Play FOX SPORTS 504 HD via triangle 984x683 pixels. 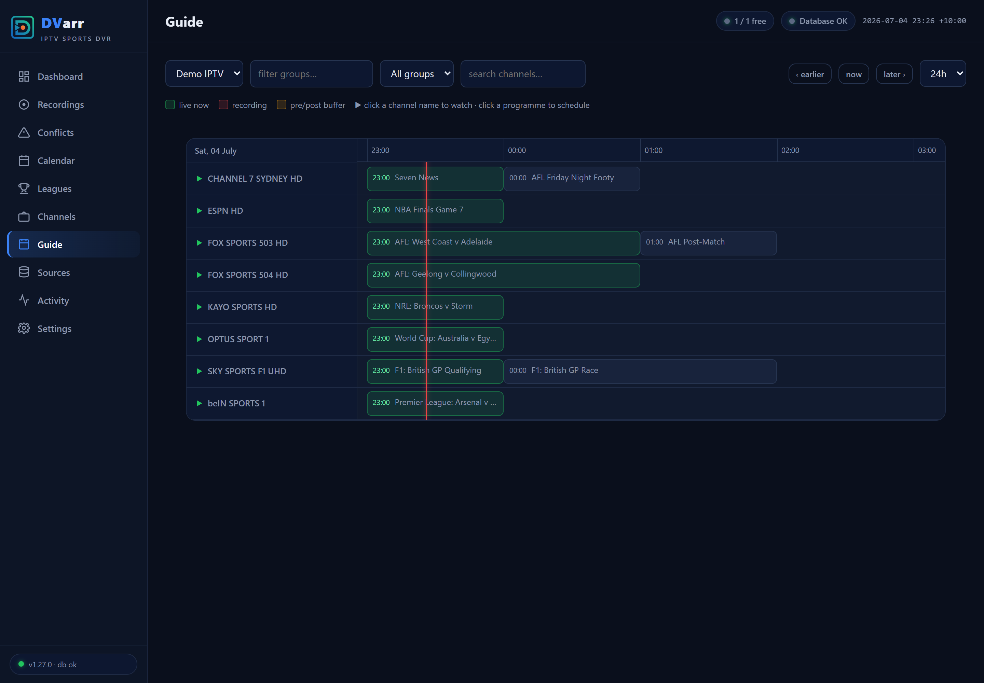(199, 275)
